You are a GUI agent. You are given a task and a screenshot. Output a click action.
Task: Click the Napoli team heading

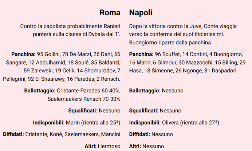[x=141, y=13]
